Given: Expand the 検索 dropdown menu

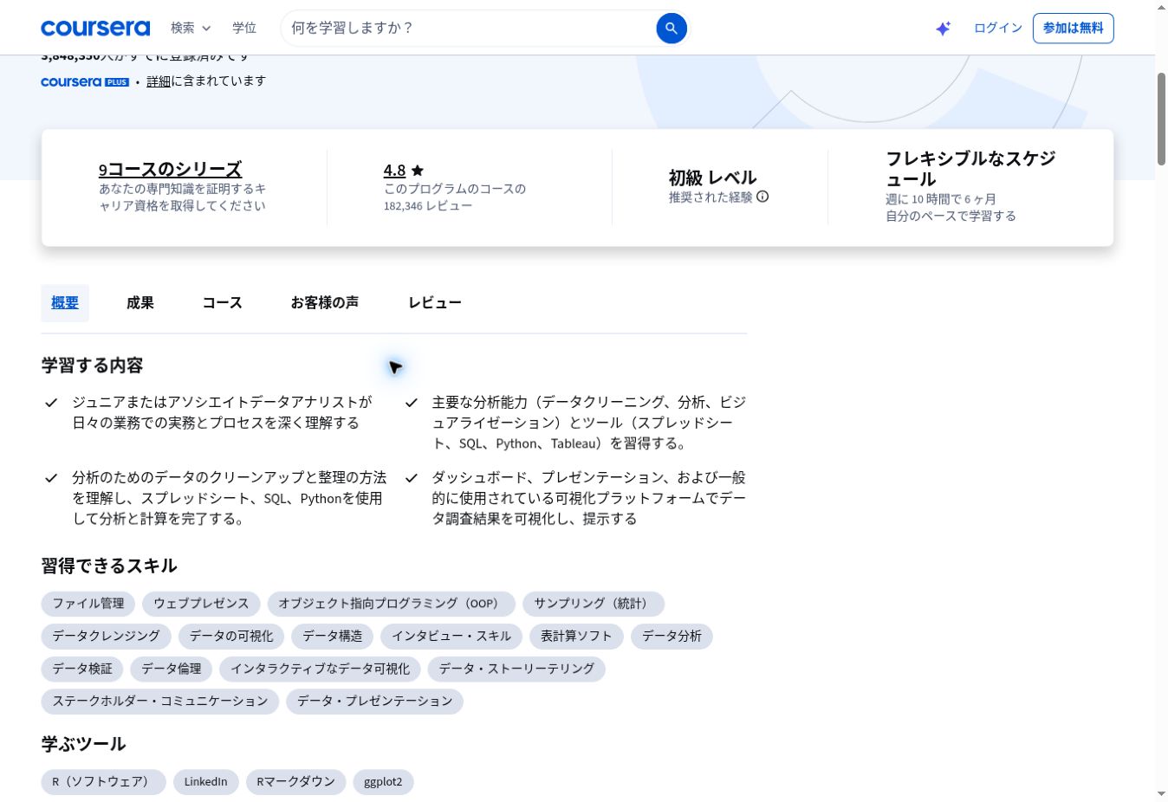Looking at the screenshot, I should tap(191, 28).
